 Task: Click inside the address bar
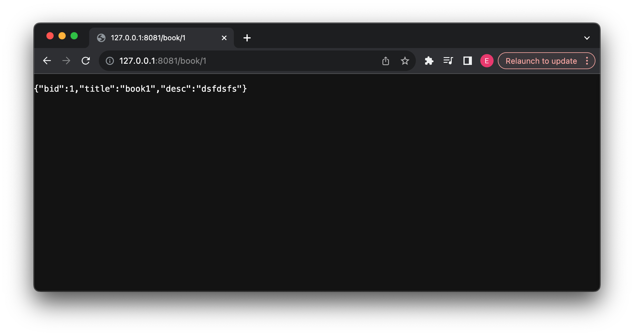pos(241,61)
